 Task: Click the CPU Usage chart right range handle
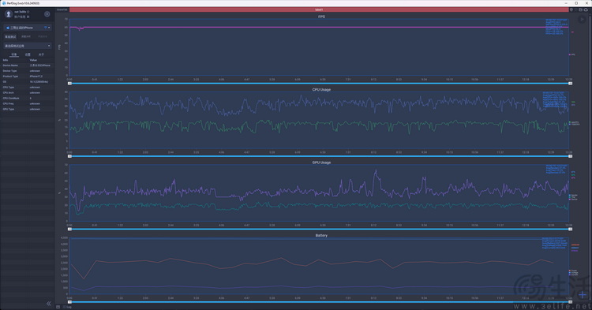[x=570, y=156]
